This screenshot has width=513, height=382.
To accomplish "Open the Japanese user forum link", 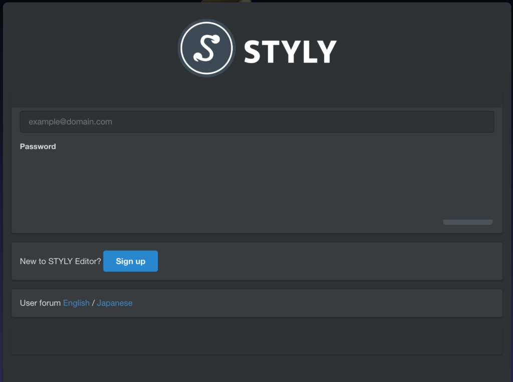I will click(x=115, y=303).
